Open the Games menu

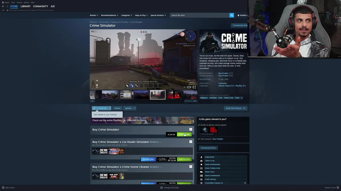coord(26,2)
